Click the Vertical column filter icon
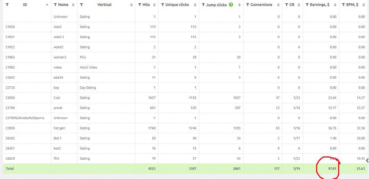Image resolution: width=369 pixels, height=179 pixels. point(81,5)
